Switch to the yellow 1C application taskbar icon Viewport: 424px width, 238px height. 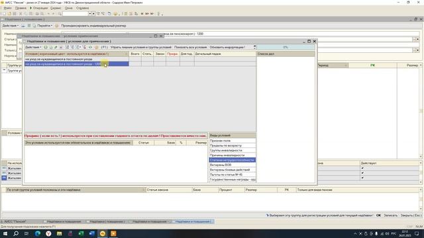click(103, 233)
